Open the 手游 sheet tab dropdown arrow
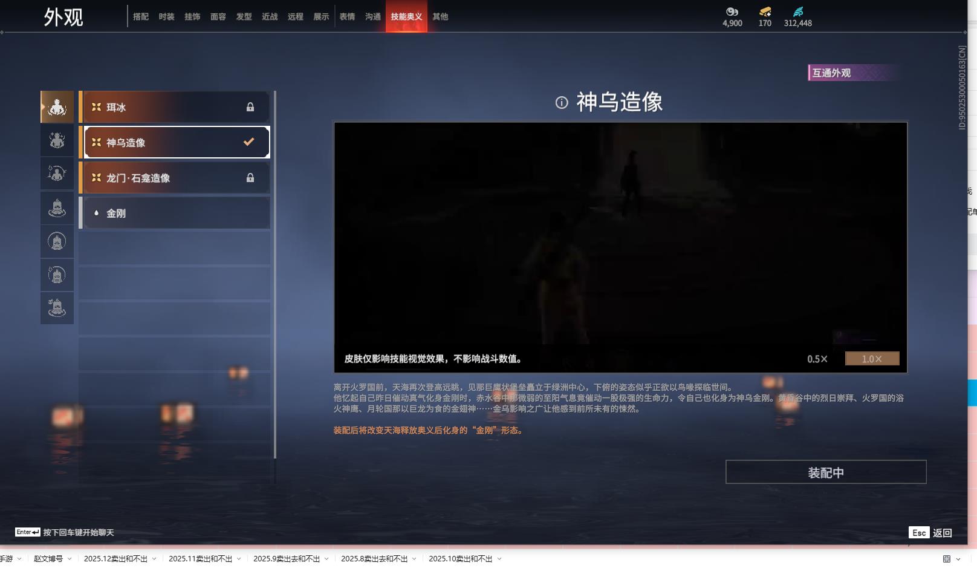 [19, 559]
